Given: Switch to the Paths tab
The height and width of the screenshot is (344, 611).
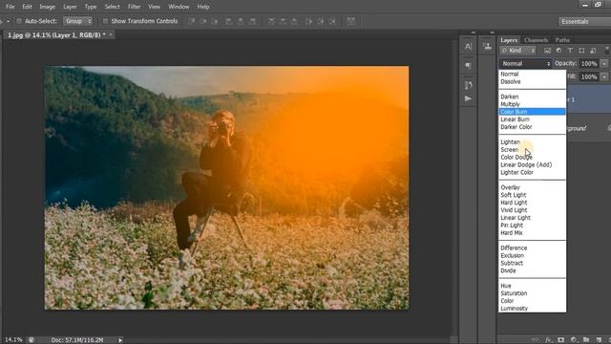Looking at the screenshot, I should pos(562,40).
